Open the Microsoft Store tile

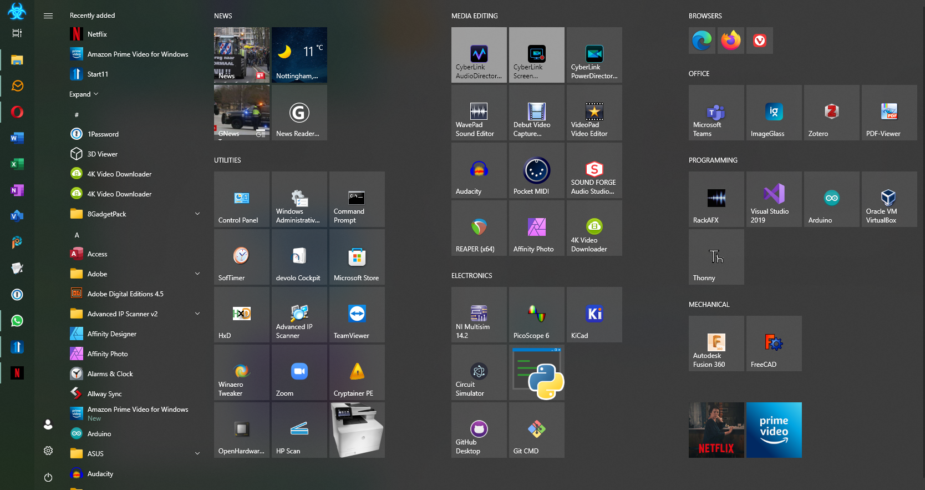357,257
